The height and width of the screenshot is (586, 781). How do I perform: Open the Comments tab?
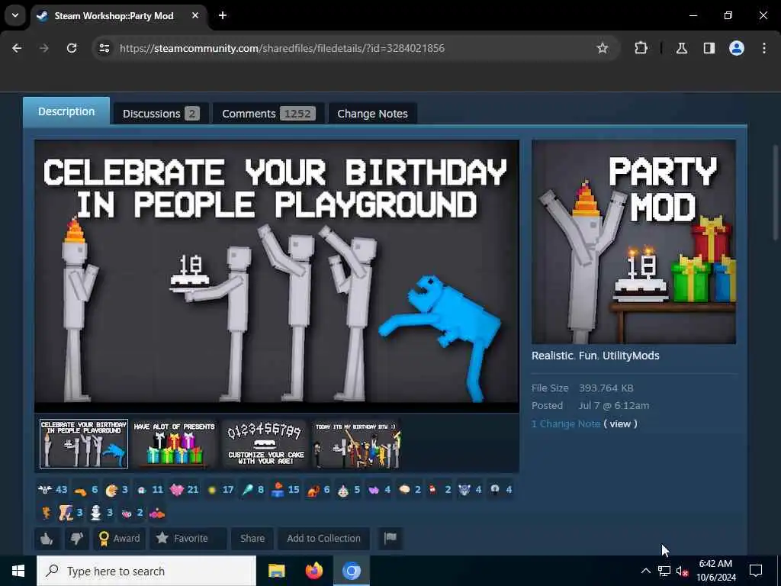[x=268, y=114]
